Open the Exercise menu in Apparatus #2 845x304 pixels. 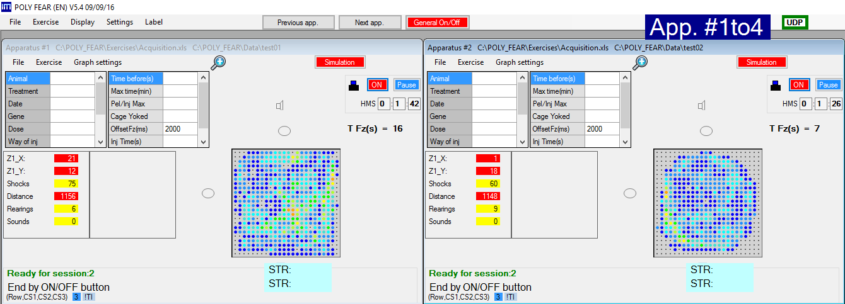coord(470,62)
